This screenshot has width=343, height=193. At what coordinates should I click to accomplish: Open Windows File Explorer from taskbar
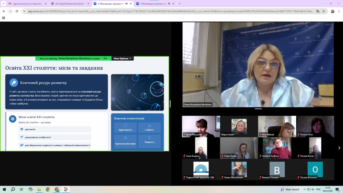[x=39, y=189]
